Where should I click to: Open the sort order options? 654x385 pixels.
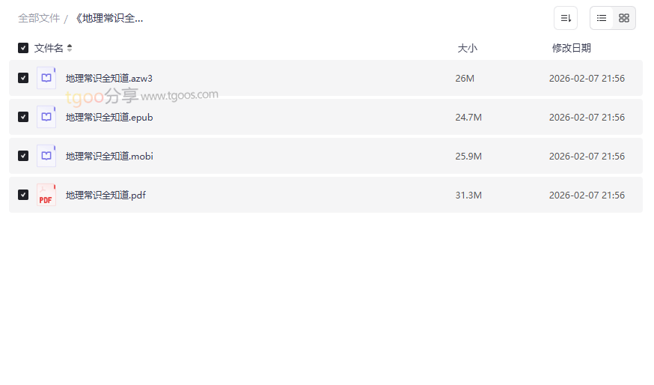tap(566, 18)
